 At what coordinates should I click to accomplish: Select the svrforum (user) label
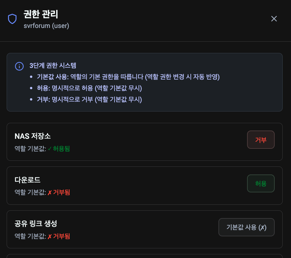point(47,26)
